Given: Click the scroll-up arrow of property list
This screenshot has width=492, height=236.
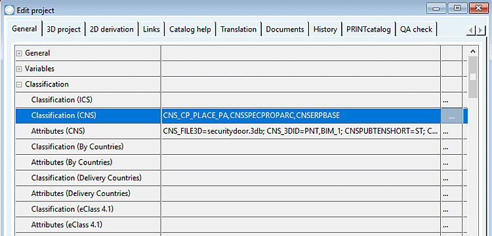Looking at the screenshot, I should 473,51.
